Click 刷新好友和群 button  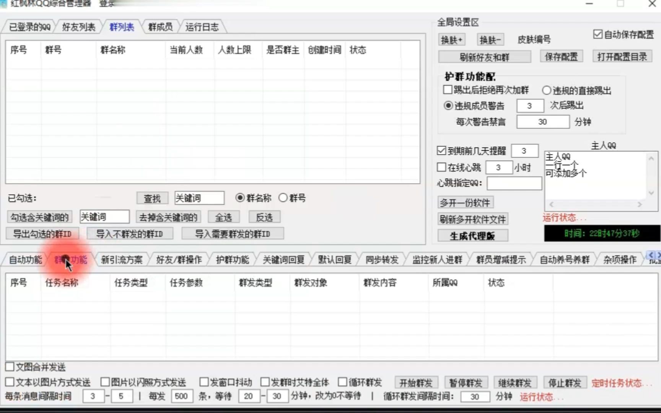pos(484,57)
